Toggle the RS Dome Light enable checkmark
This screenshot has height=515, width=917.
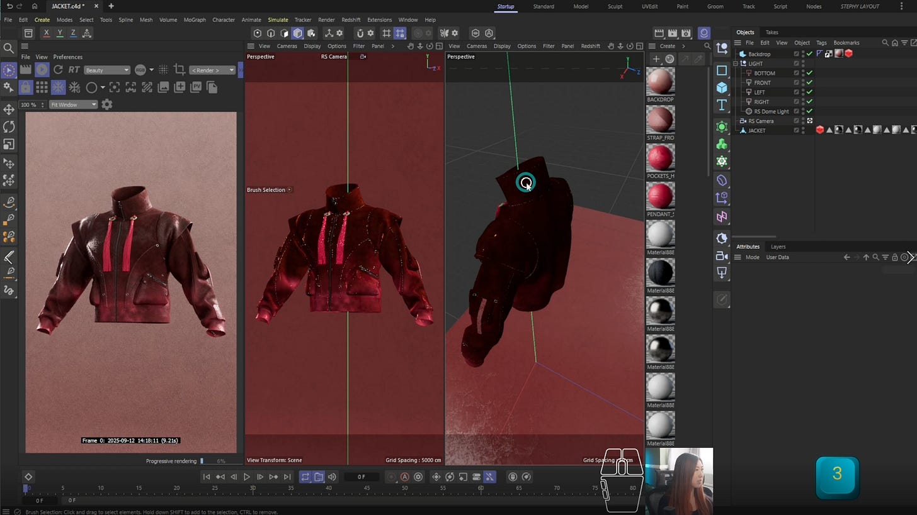tap(809, 111)
